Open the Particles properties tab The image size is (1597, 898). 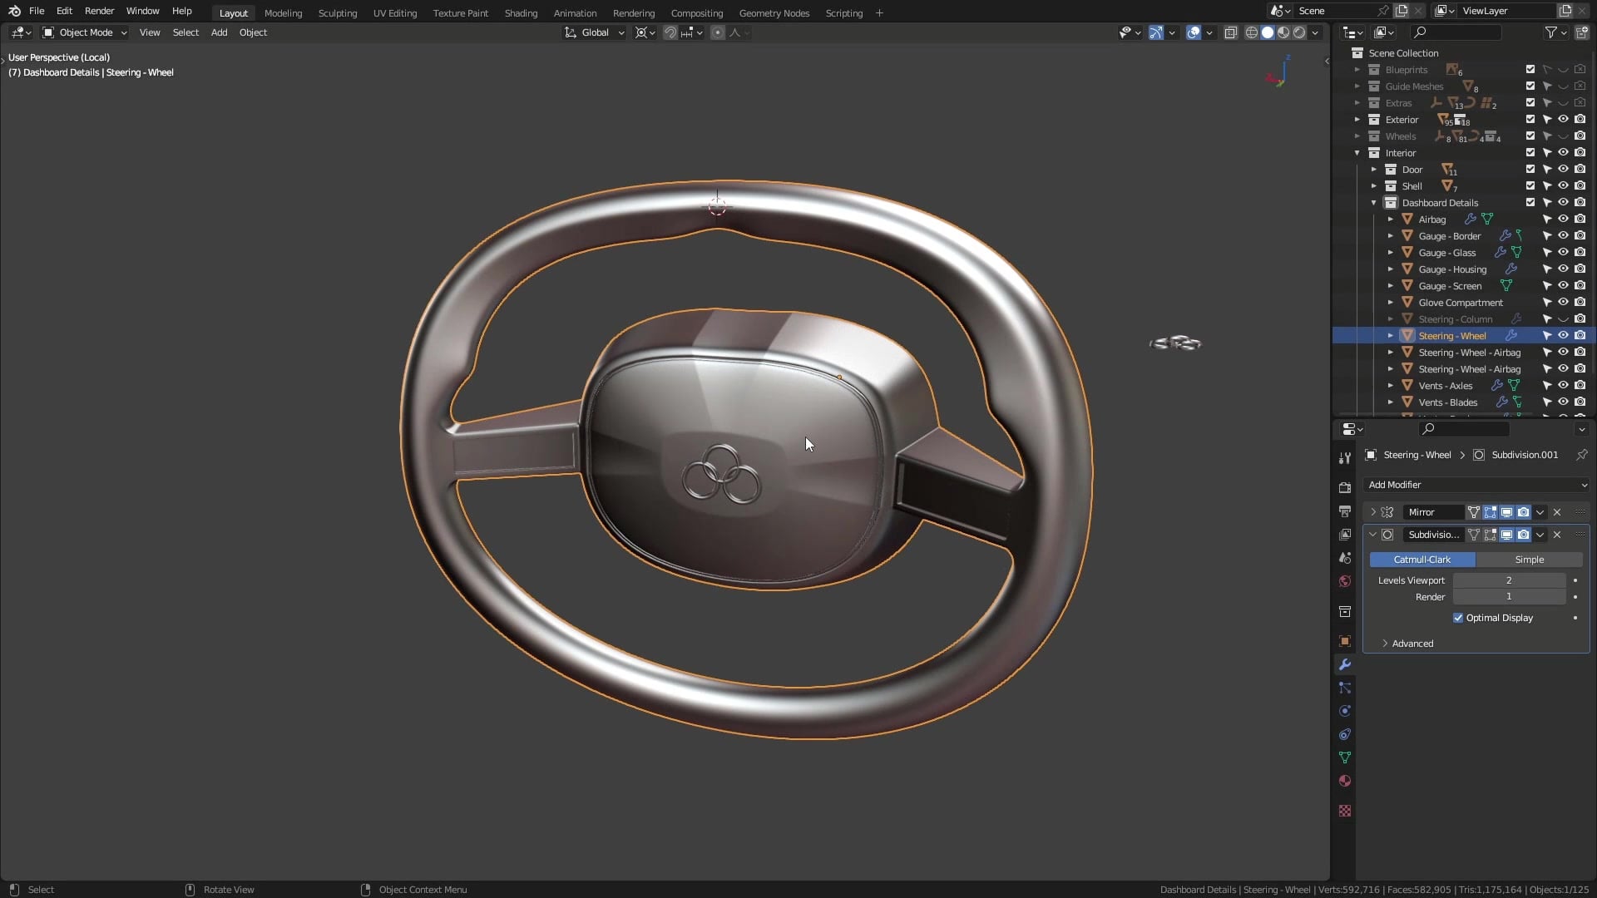point(1345,688)
